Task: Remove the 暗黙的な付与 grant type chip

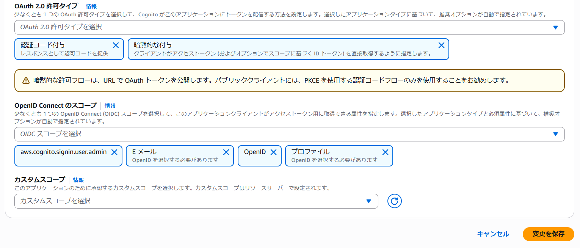Action: pyautogui.click(x=441, y=46)
